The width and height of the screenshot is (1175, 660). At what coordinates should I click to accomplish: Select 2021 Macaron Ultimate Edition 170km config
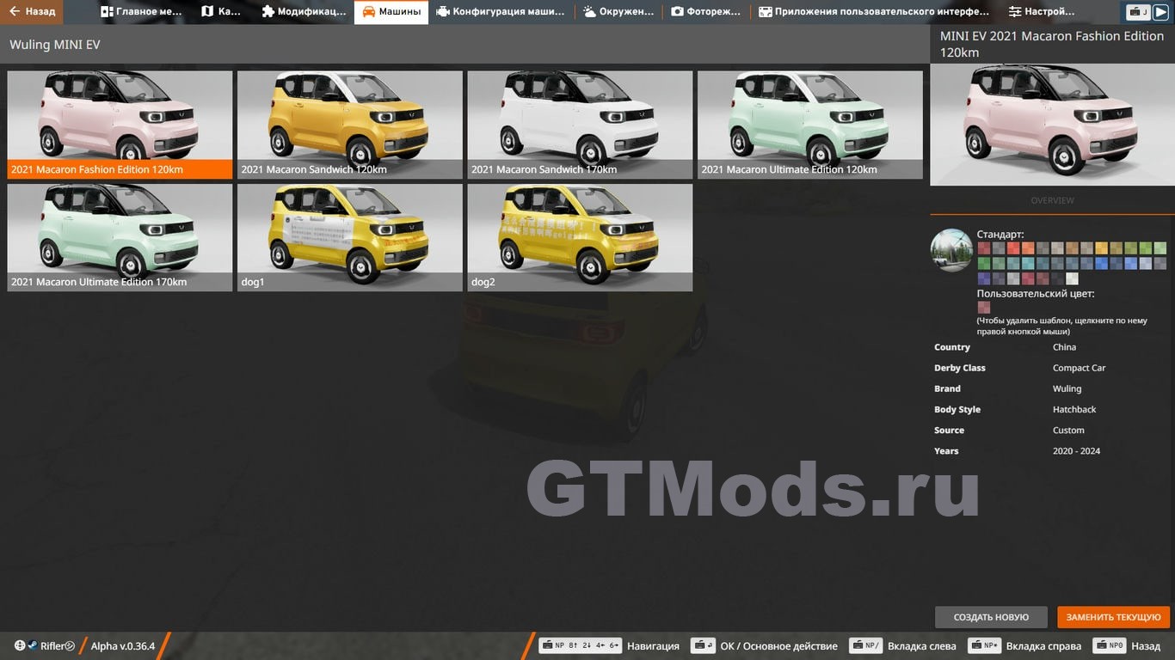pyautogui.click(x=120, y=237)
